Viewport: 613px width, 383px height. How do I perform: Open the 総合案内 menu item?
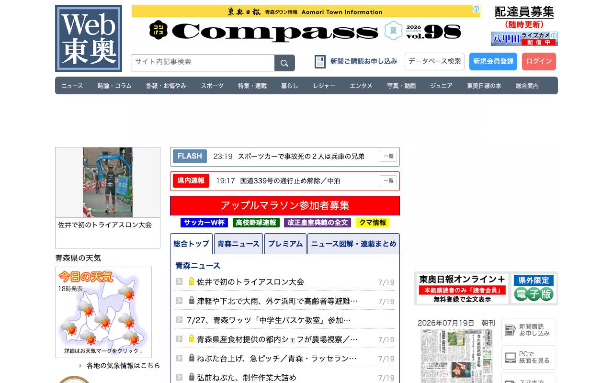pos(527,86)
